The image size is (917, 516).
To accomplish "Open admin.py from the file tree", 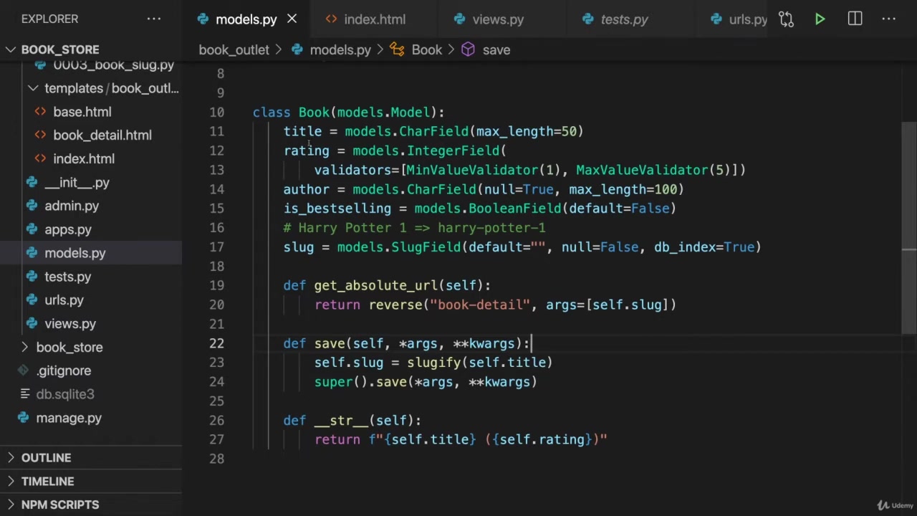I will (72, 206).
